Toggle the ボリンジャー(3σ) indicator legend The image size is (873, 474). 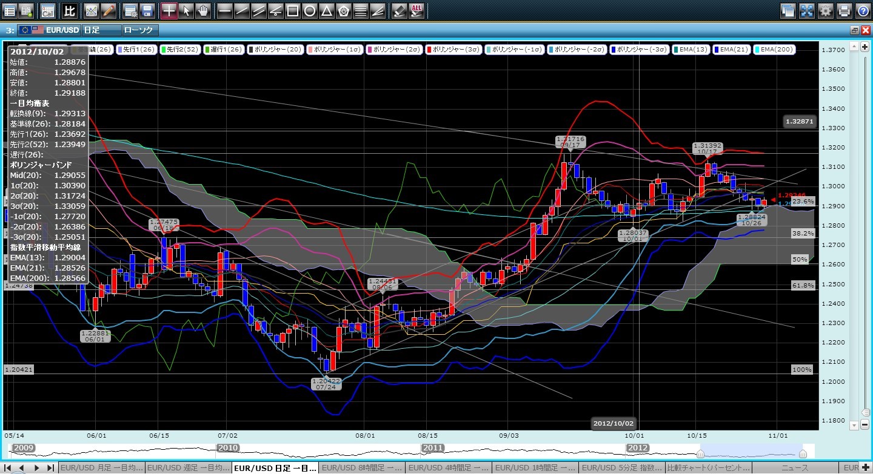pyautogui.click(x=453, y=50)
